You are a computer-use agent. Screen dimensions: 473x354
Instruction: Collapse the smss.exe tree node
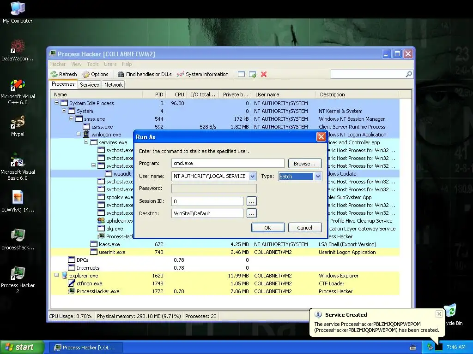(x=71, y=118)
